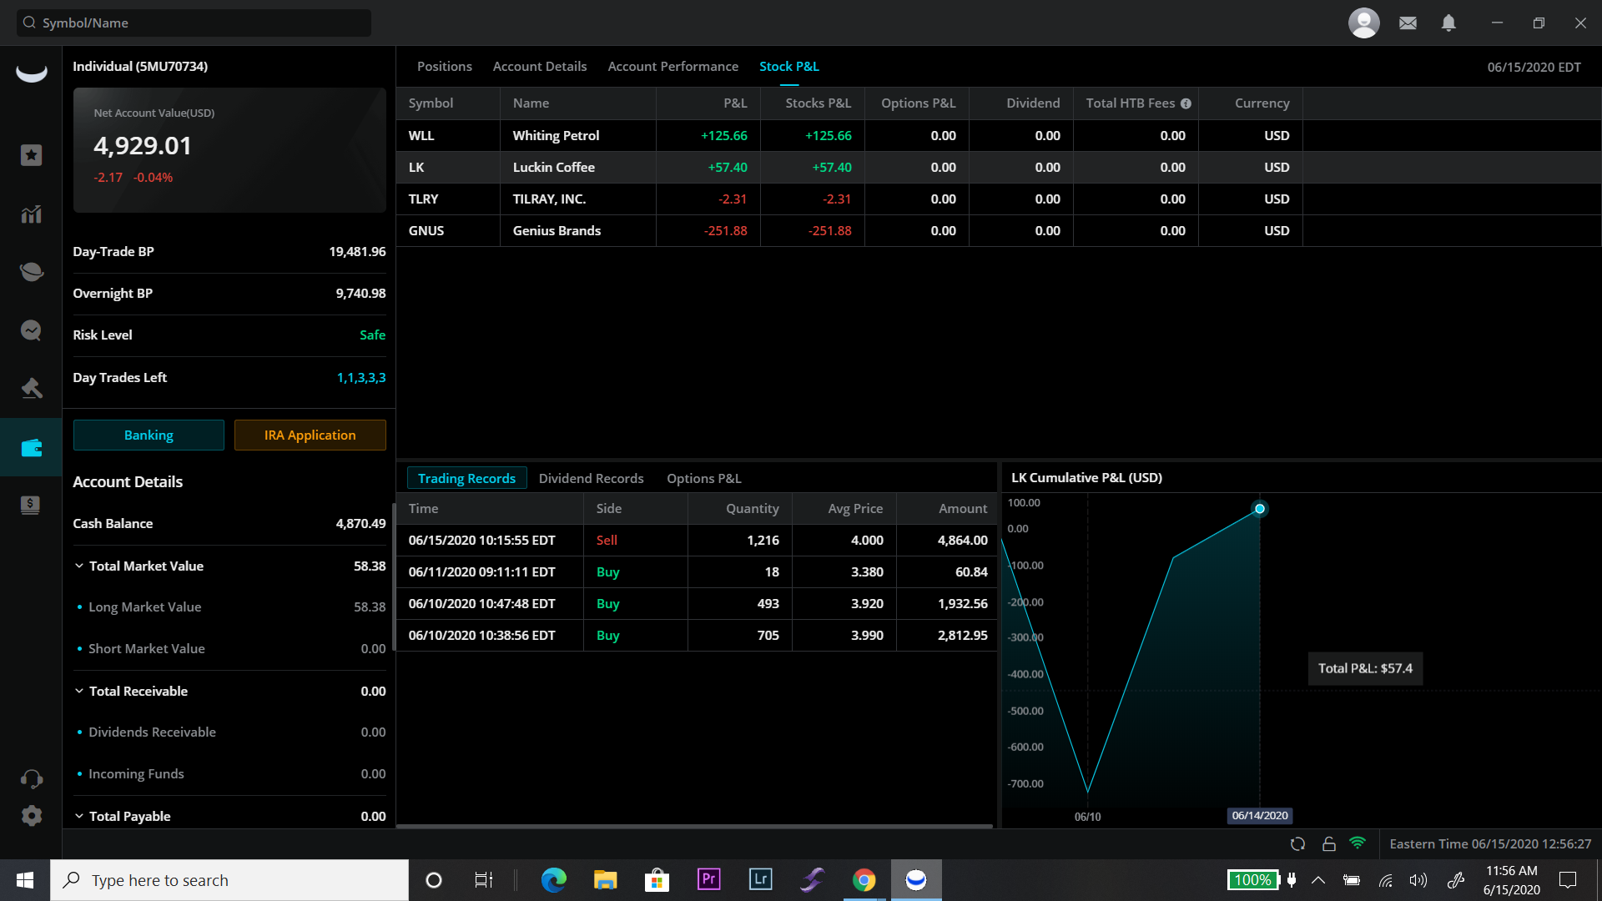Toggle the lock icon in status bar
Image resolution: width=1602 pixels, height=901 pixels.
pos(1329,844)
